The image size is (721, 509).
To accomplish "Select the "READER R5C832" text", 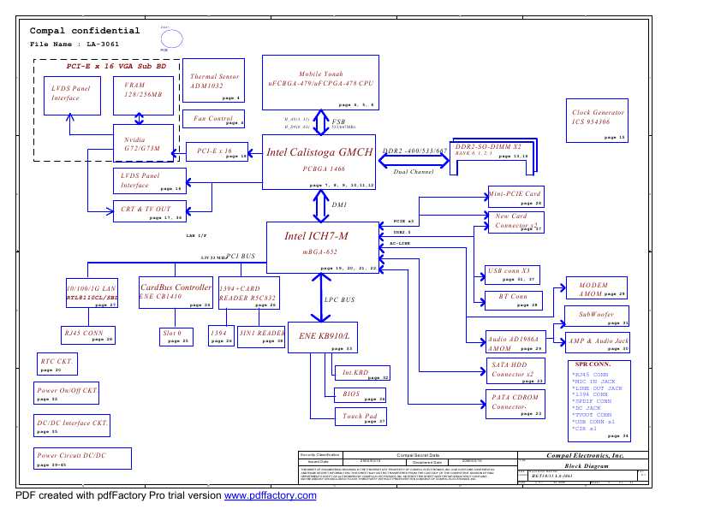I will point(247,299).
